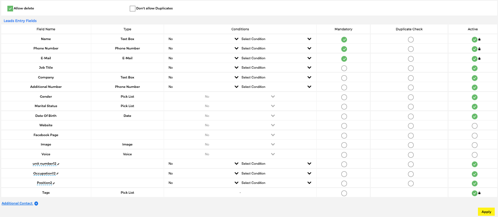Click the lock icon in the Tags row

point(479,193)
